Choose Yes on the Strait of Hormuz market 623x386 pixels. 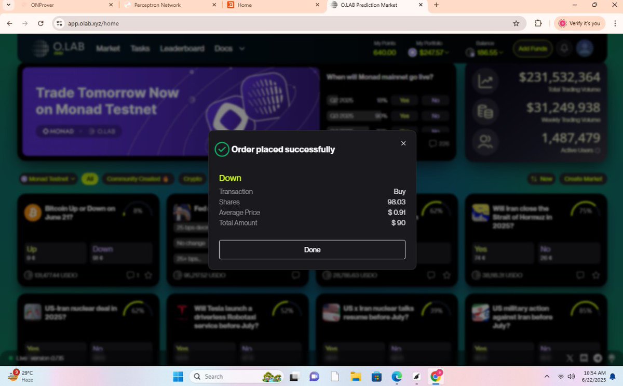[x=502, y=253]
